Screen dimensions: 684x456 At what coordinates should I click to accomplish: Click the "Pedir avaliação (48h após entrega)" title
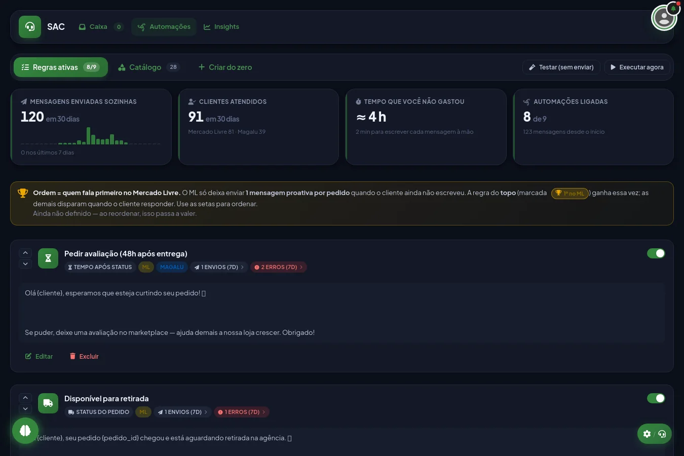(126, 254)
